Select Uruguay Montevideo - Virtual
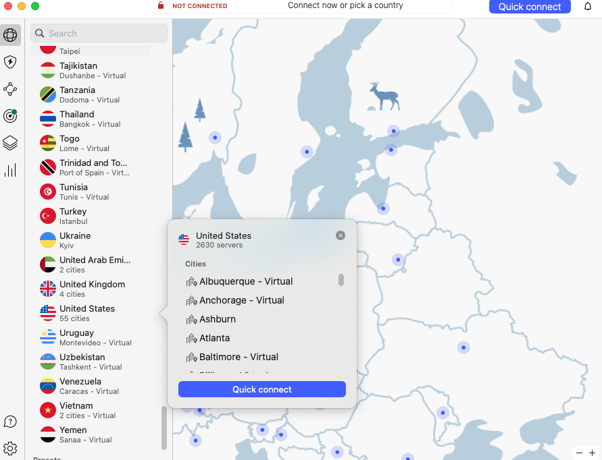 (x=94, y=337)
